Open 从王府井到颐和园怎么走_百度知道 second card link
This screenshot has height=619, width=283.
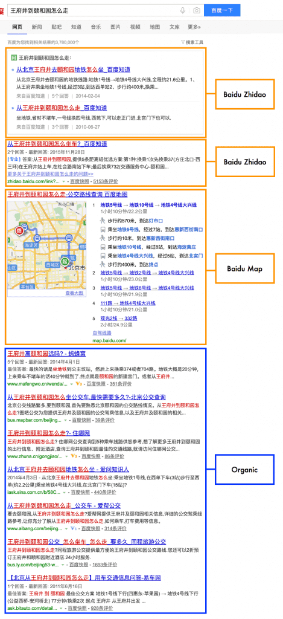point(62,108)
